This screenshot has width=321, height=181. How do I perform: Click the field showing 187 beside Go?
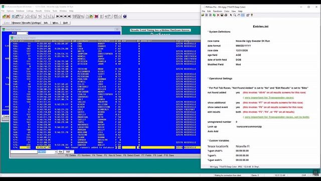[68, 152]
